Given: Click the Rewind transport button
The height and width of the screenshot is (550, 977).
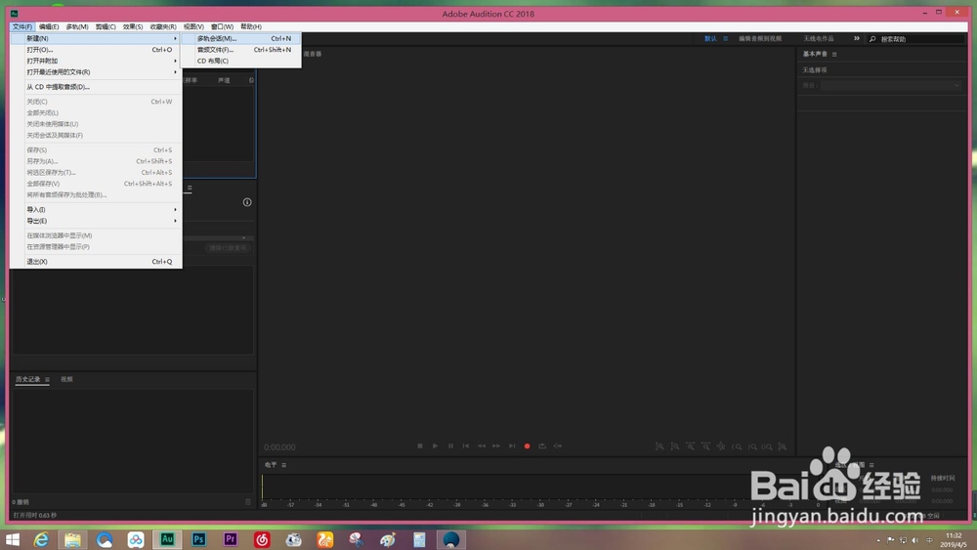Looking at the screenshot, I should (x=481, y=446).
